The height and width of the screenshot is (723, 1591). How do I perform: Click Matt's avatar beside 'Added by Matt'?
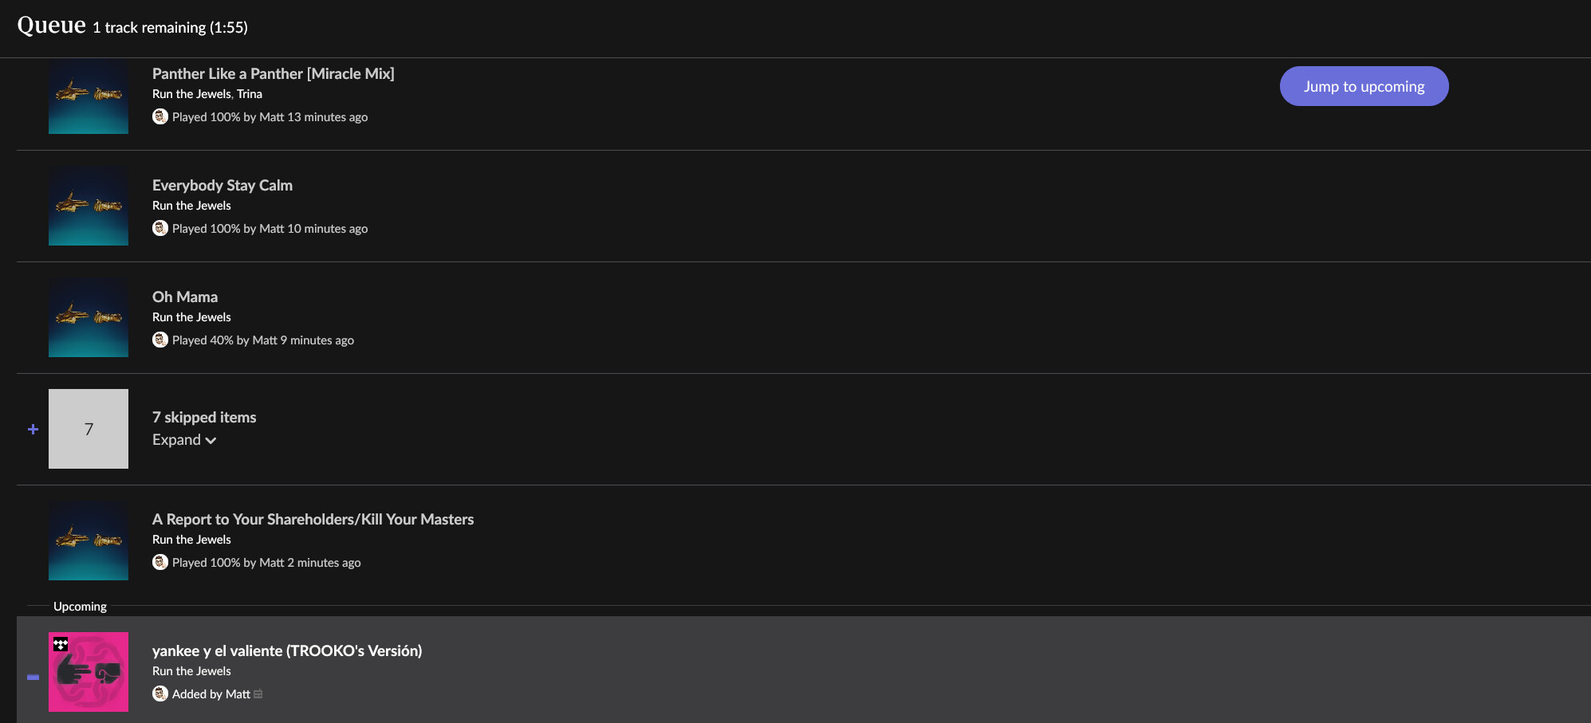tap(160, 694)
